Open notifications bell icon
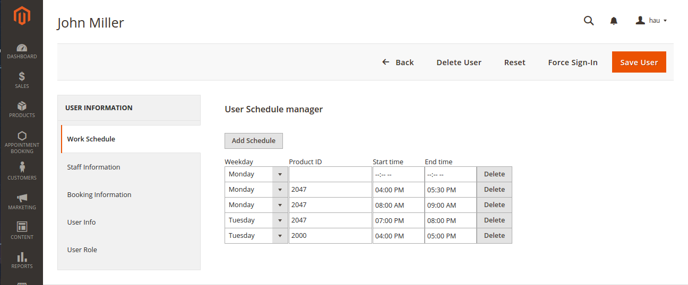This screenshot has height=285, width=688. coord(614,21)
